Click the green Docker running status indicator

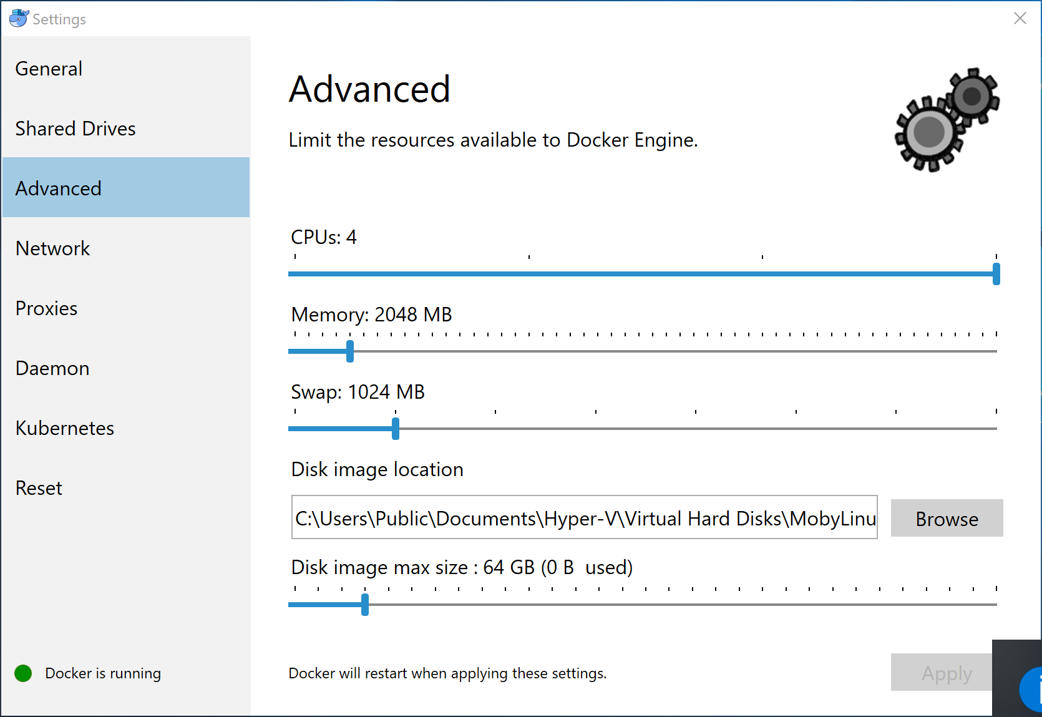[x=23, y=673]
